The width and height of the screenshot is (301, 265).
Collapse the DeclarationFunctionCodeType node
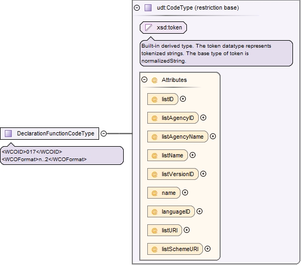click(x=104, y=133)
